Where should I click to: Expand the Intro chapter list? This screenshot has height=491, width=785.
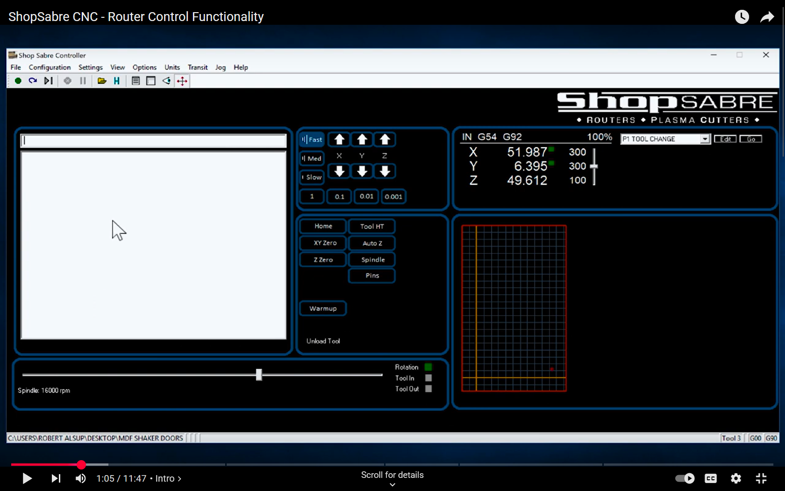pos(168,478)
